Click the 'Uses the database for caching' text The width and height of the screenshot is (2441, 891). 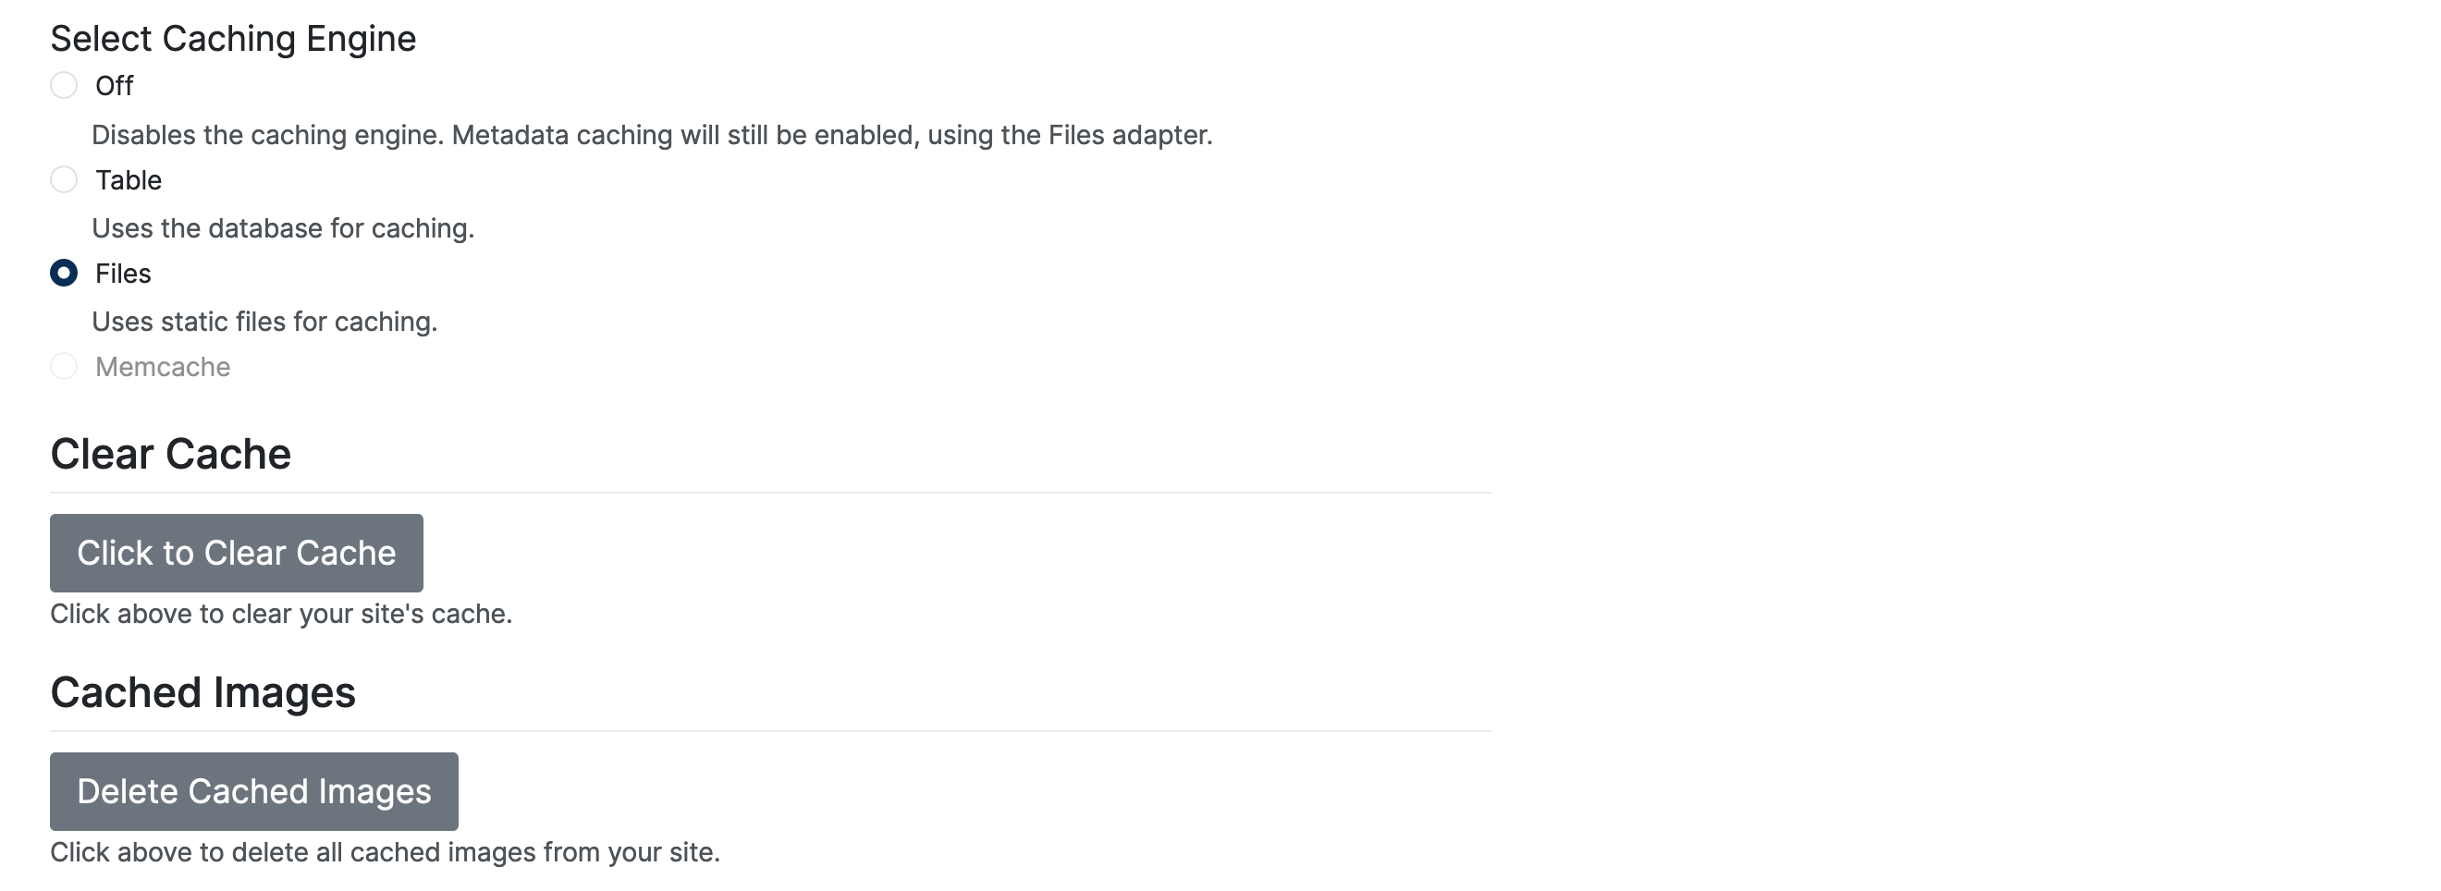point(282,229)
